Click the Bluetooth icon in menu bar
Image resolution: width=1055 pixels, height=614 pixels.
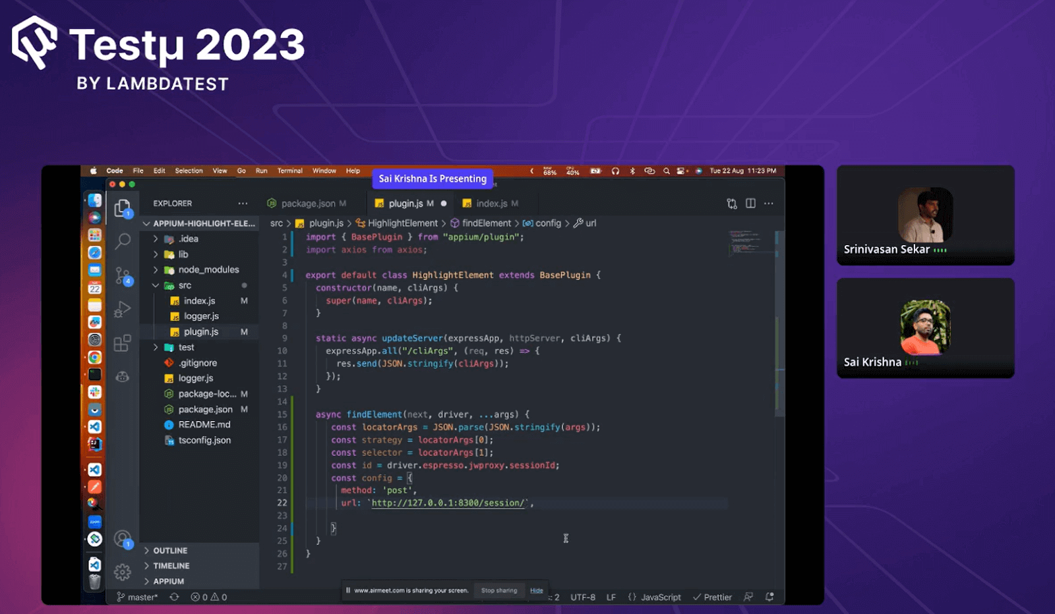[x=632, y=171]
